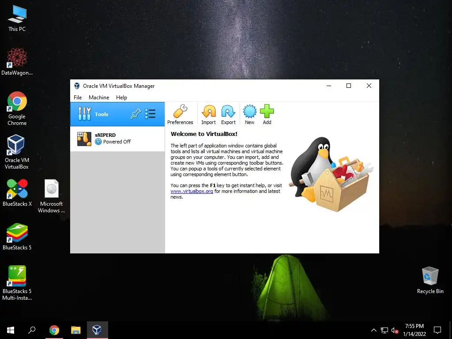452x339 pixels.
Task: Click the Powered Off status icon
Action: point(98,142)
